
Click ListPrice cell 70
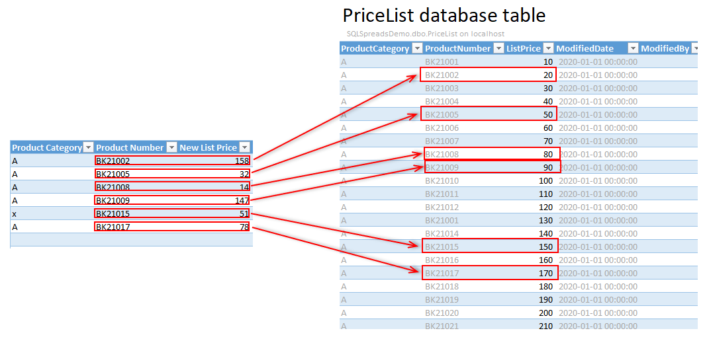(x=548, y=141)
